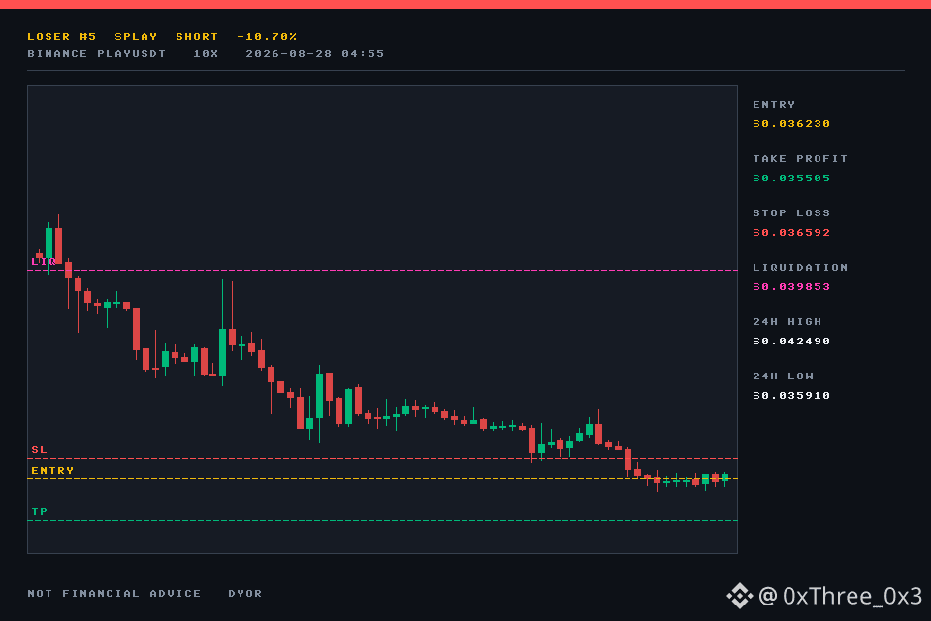This screenshot has width=931, height=621.
Task: Click the ENTRY price $0.036230
Action: [x=791, y=123]
